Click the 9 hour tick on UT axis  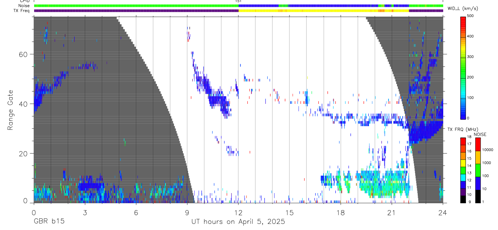[x=187, y=213]
